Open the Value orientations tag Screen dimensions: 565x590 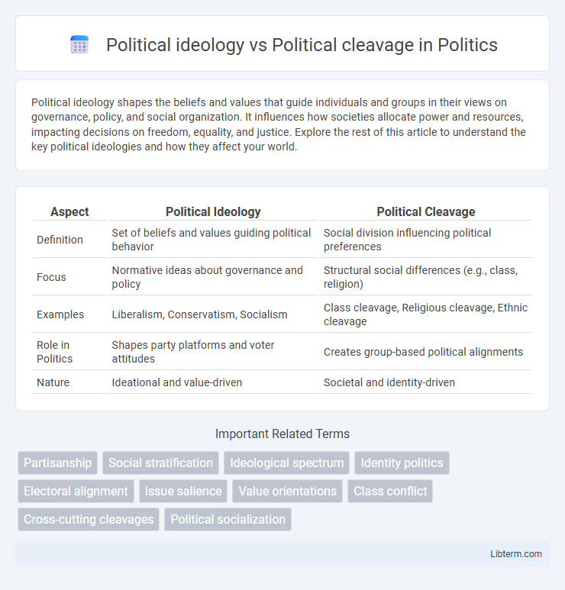(288, 491)
